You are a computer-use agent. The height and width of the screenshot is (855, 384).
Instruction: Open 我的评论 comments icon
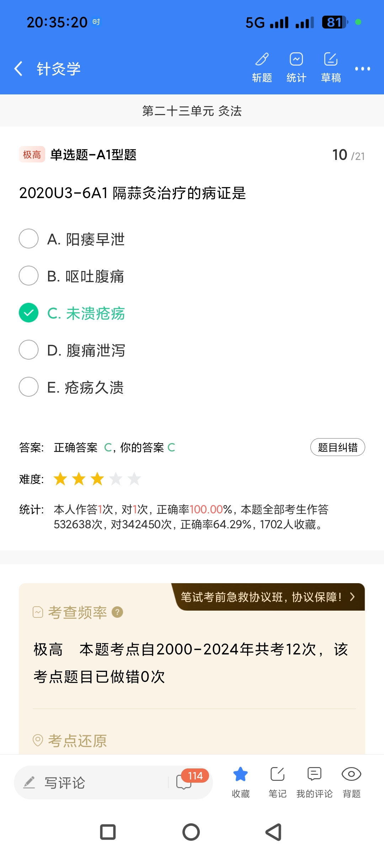pyautogui.click(x=314, y=782)
